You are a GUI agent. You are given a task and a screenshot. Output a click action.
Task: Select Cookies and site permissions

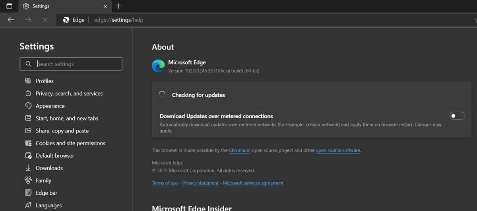pos(70,143)
